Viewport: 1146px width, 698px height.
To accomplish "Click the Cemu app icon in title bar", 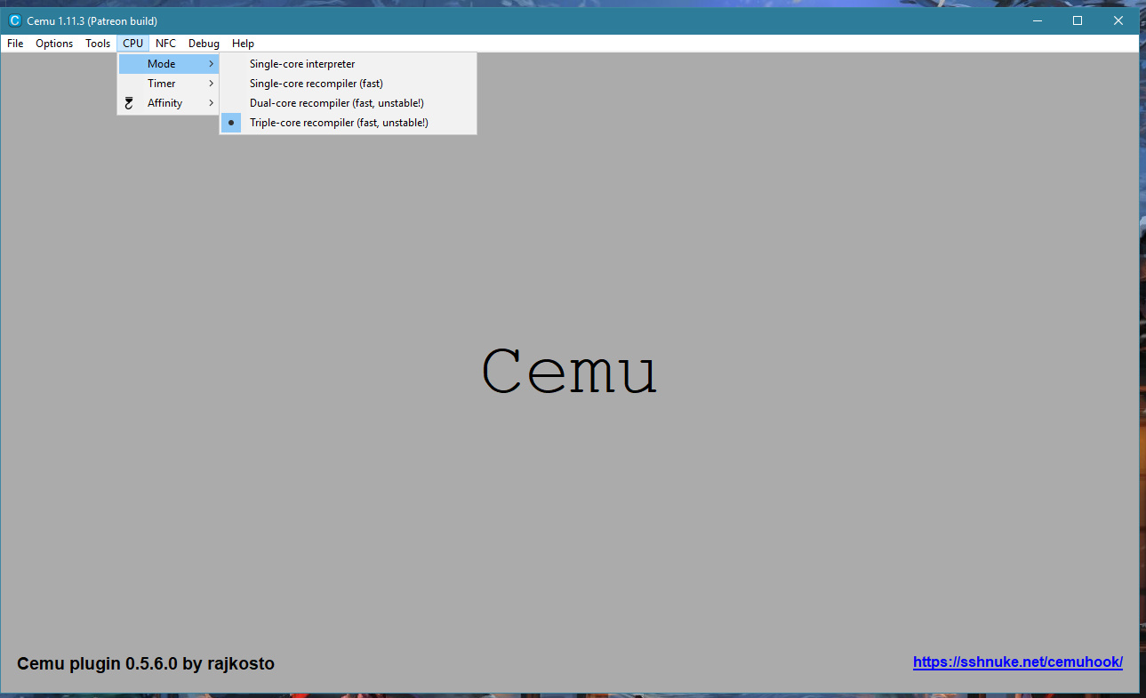I will point(14,20).
